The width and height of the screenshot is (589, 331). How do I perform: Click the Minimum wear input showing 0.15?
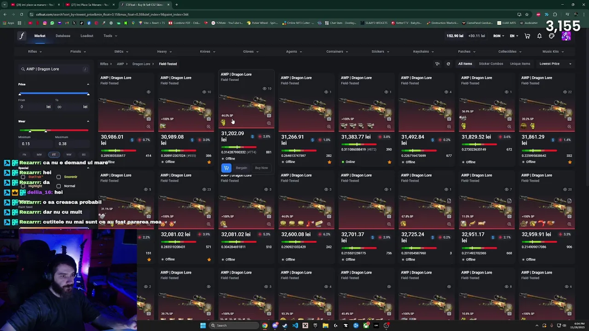coord(35,143)
